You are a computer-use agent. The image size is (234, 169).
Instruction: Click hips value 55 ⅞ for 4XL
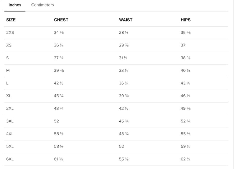pyautogui.click(x=185, y=134)
